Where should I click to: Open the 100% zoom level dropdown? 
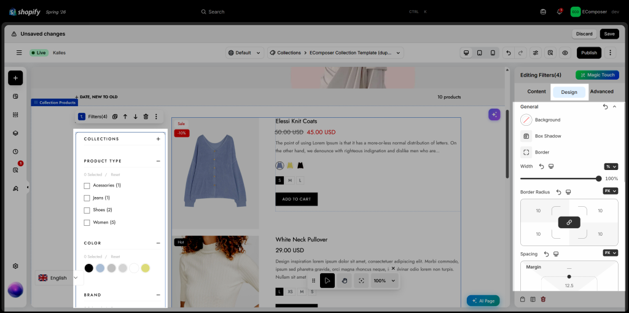(x=385, y=280)
